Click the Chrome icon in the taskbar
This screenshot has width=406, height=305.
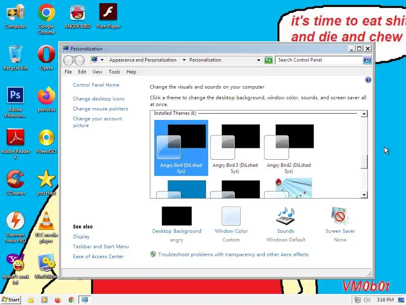71,300
